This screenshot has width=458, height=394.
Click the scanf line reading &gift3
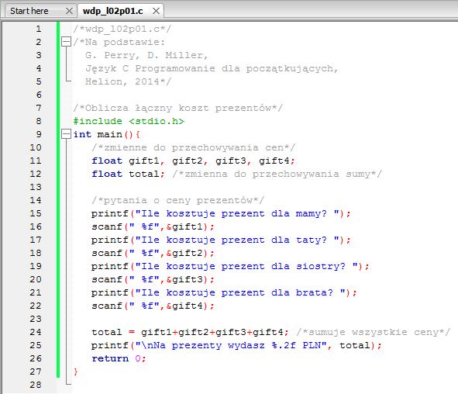(153, 279)
